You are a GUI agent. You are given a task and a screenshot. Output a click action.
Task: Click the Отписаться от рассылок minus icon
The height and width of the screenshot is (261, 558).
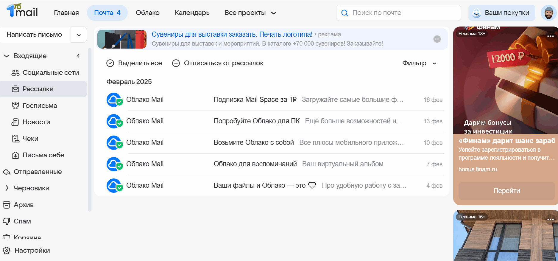pyautogui.click(x=176, y=63)
